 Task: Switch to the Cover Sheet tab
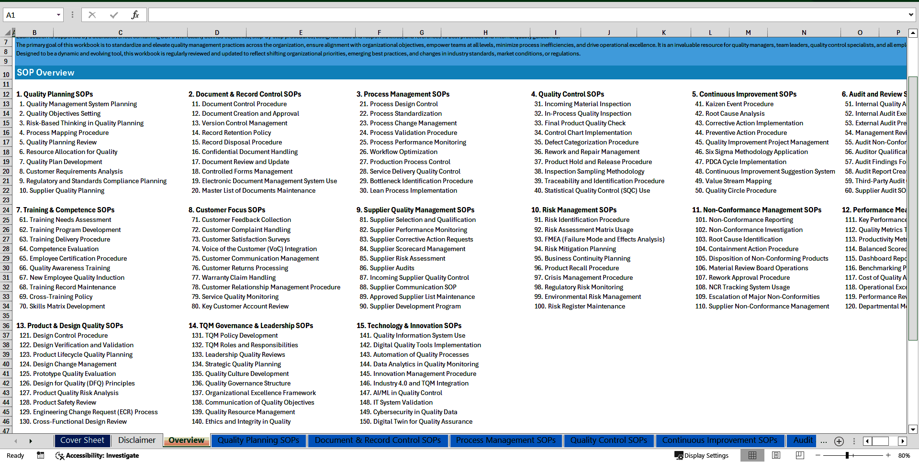(82, 440)
